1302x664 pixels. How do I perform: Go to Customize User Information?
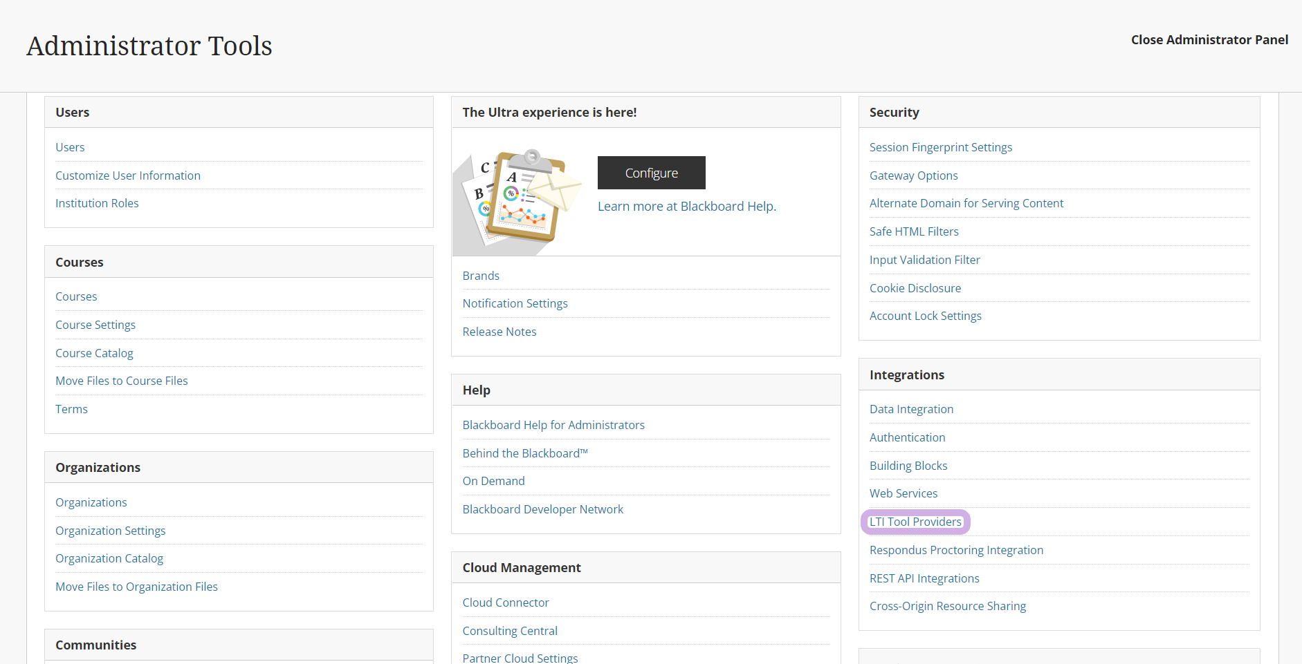[x=128, y=176]
